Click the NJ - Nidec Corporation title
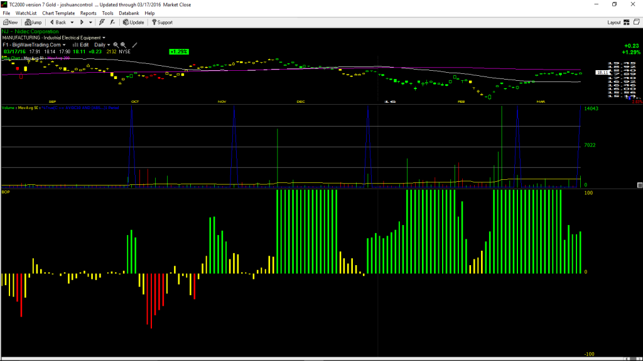Viewport: 643px width, 361px height. [x=30, y=31]
